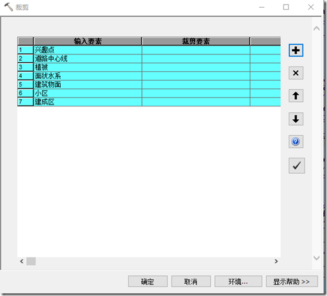Click the plus add-row button
This screenshot has height=296, width=327.
coord(296,51)
